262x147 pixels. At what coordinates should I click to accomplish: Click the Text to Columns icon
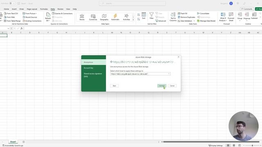click(173, 15)
